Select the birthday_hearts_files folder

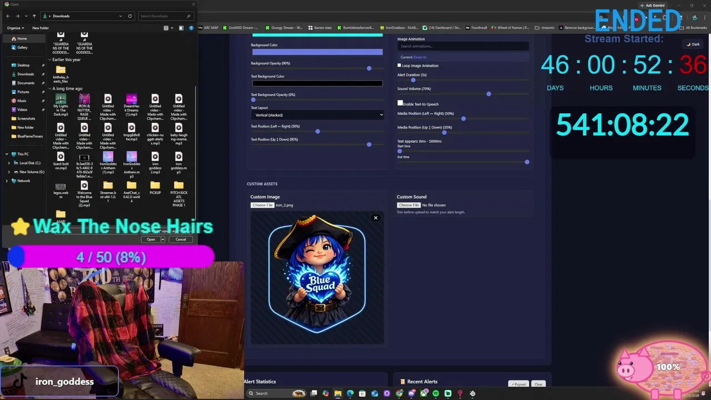pyautogui.click(x=61, y=74)
